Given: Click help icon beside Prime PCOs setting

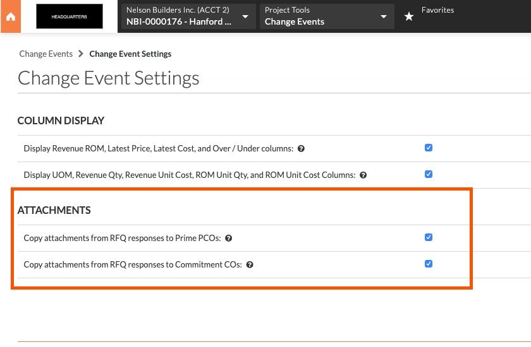Looking at the screenshot, I should pos(229,238).
